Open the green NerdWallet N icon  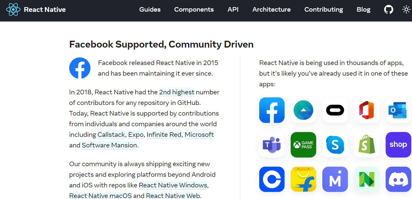[367, 179]
